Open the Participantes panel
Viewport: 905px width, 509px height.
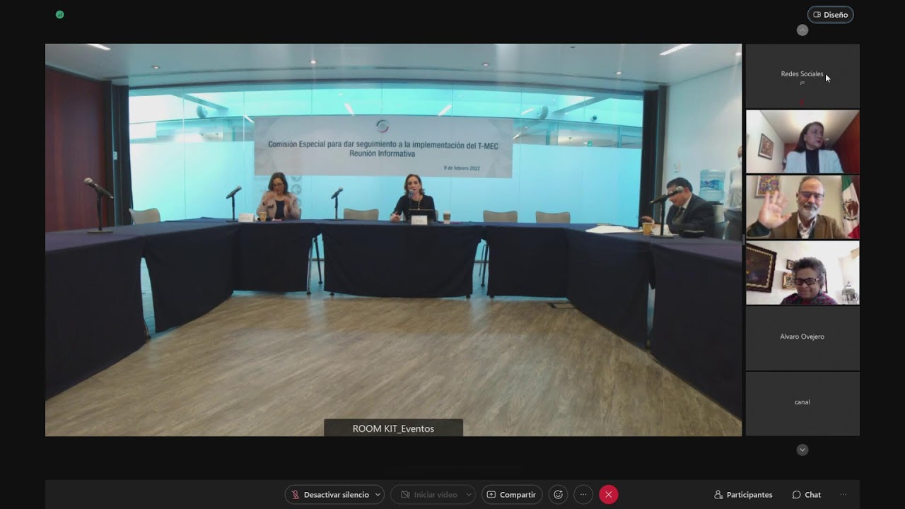point(743,495)
